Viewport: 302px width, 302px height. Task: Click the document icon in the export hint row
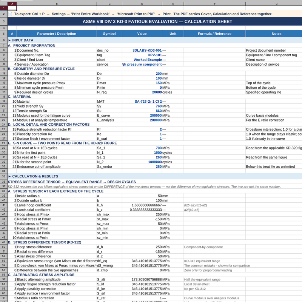tap(10, 14)
